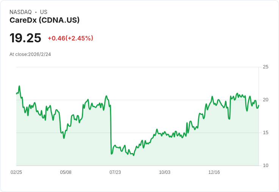This screenshot has height=192, width=279.
Task: Click the sharp July price drop on chart
Action: [111, 130]
